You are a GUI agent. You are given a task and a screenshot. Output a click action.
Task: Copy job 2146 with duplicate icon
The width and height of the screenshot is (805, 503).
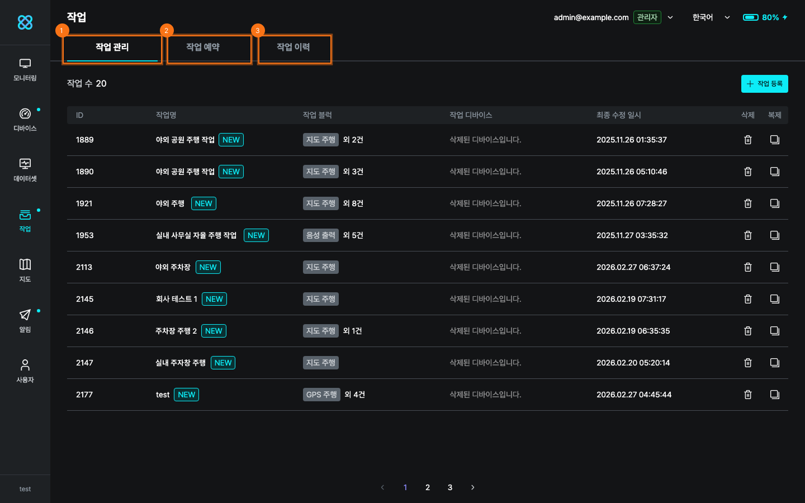point(774,331)
